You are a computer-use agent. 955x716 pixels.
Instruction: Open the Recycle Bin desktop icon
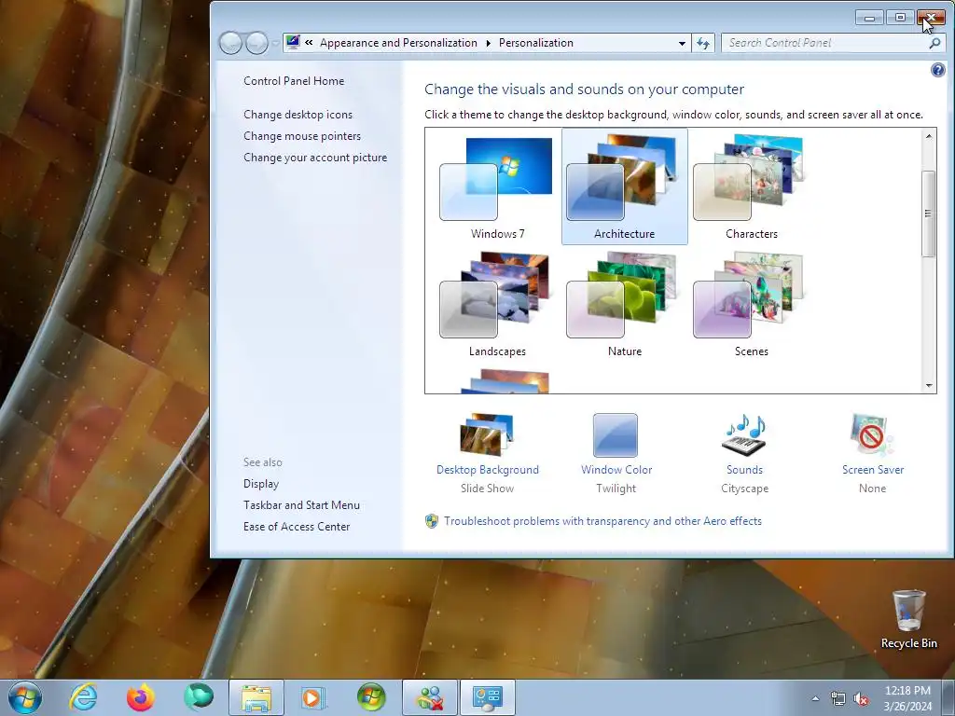[x=908, y=619]
